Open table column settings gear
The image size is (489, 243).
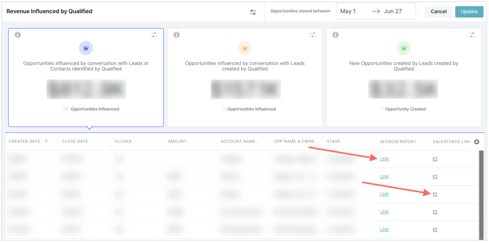pyautogui.click(x=476, y=142)
